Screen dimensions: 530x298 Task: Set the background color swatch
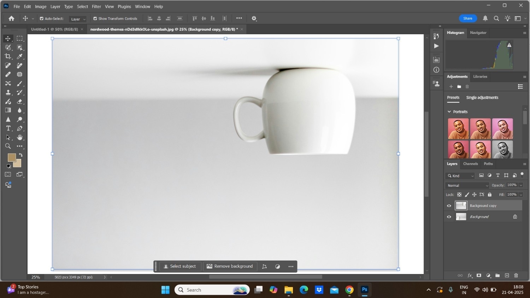click(18, 164)
